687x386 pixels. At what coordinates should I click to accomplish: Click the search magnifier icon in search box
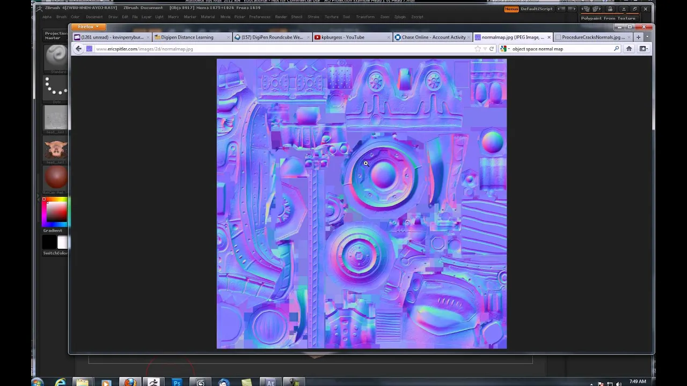616,49
